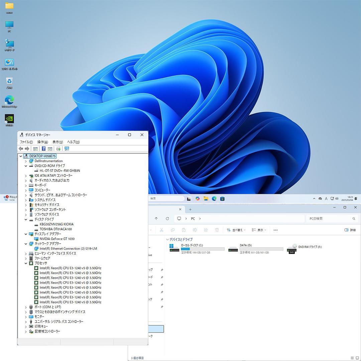Image resolution: width=361 pixels, height=361 pixels.
Task: Click the three-dot more options button
Action: coord(275,230)
